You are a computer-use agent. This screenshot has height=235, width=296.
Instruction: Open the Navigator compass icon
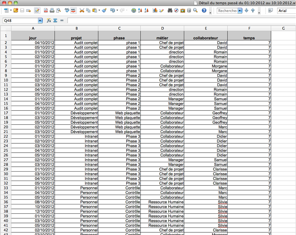[x=176, y=10]
